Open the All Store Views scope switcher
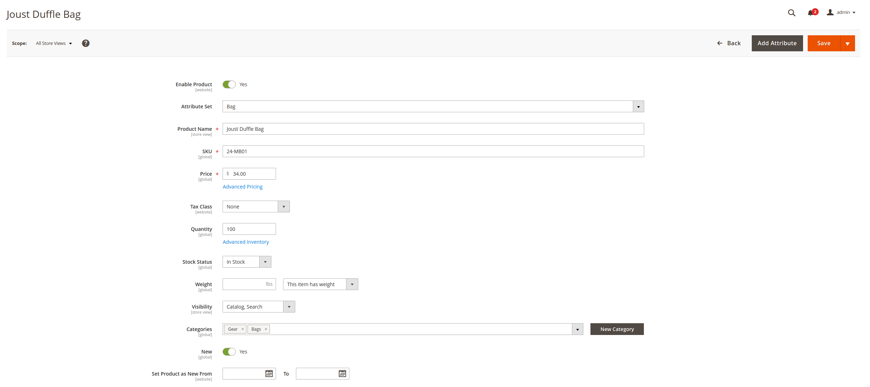The width and height of the screenshot is (870, 387). (x=54, y=43)
